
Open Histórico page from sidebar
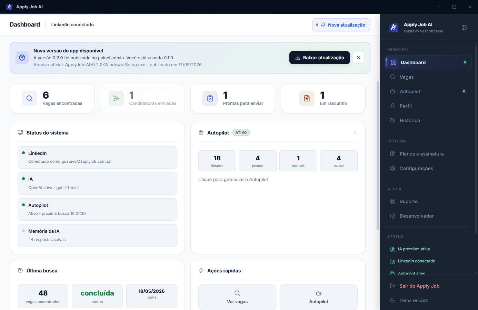coord(428,120)
